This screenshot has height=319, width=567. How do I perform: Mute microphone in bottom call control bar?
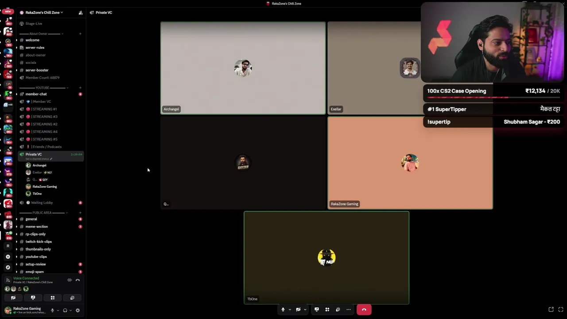pos(283,310)
